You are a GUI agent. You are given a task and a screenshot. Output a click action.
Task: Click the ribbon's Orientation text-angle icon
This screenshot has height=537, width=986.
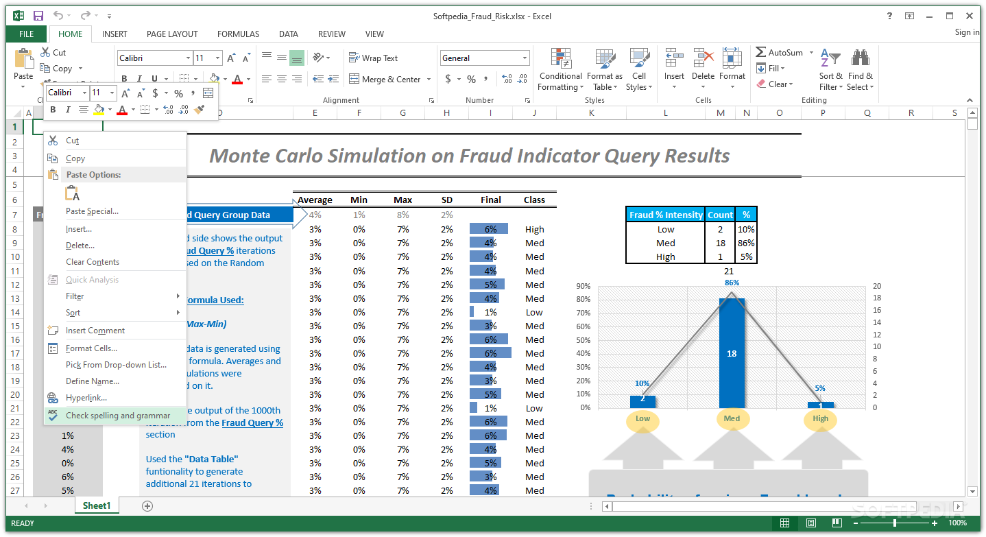tap(318, 58)
